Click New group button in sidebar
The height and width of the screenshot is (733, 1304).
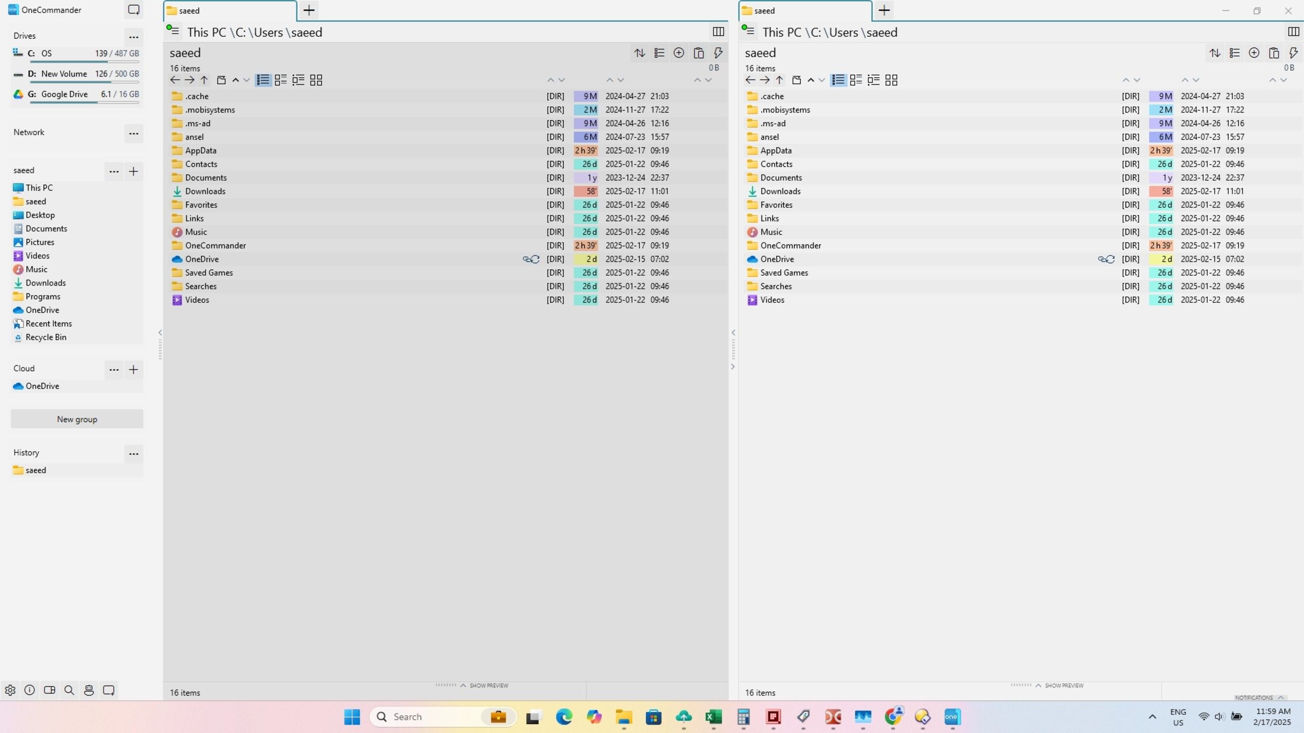point(76,419)
